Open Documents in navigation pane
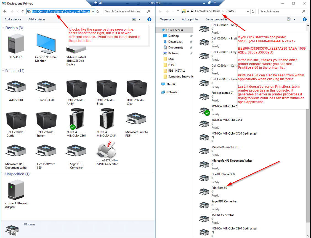This screenshot has height=238, width=311. 176,47
